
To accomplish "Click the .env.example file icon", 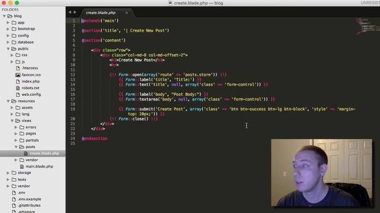I will (x=14, y=199).
